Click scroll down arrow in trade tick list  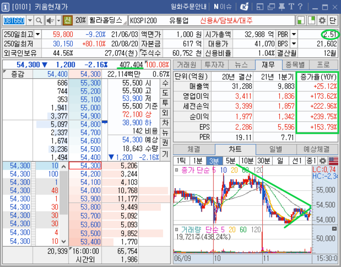tap(64, 241)
